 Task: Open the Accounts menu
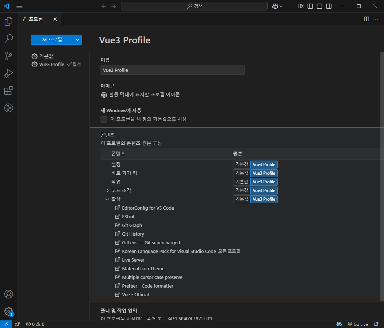point(9,294)
